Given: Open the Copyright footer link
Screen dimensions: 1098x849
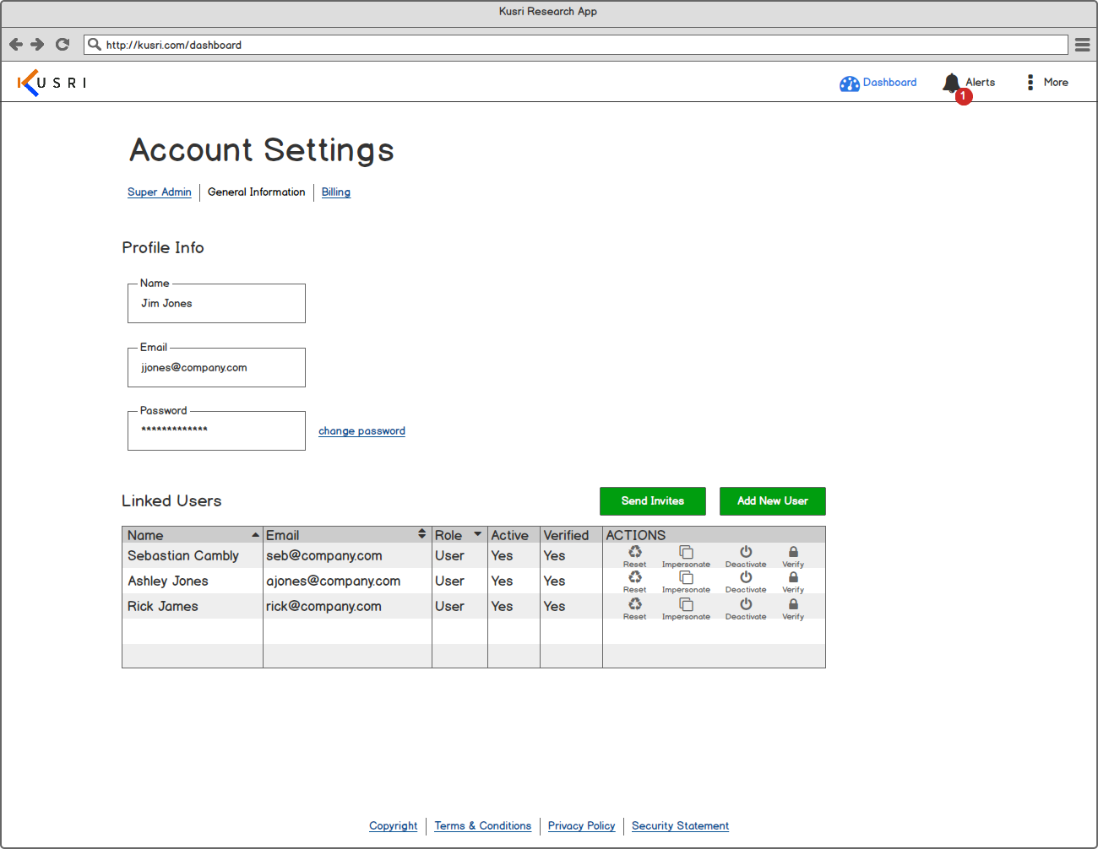Looking at the screenshot, I should tap(393, 826).
